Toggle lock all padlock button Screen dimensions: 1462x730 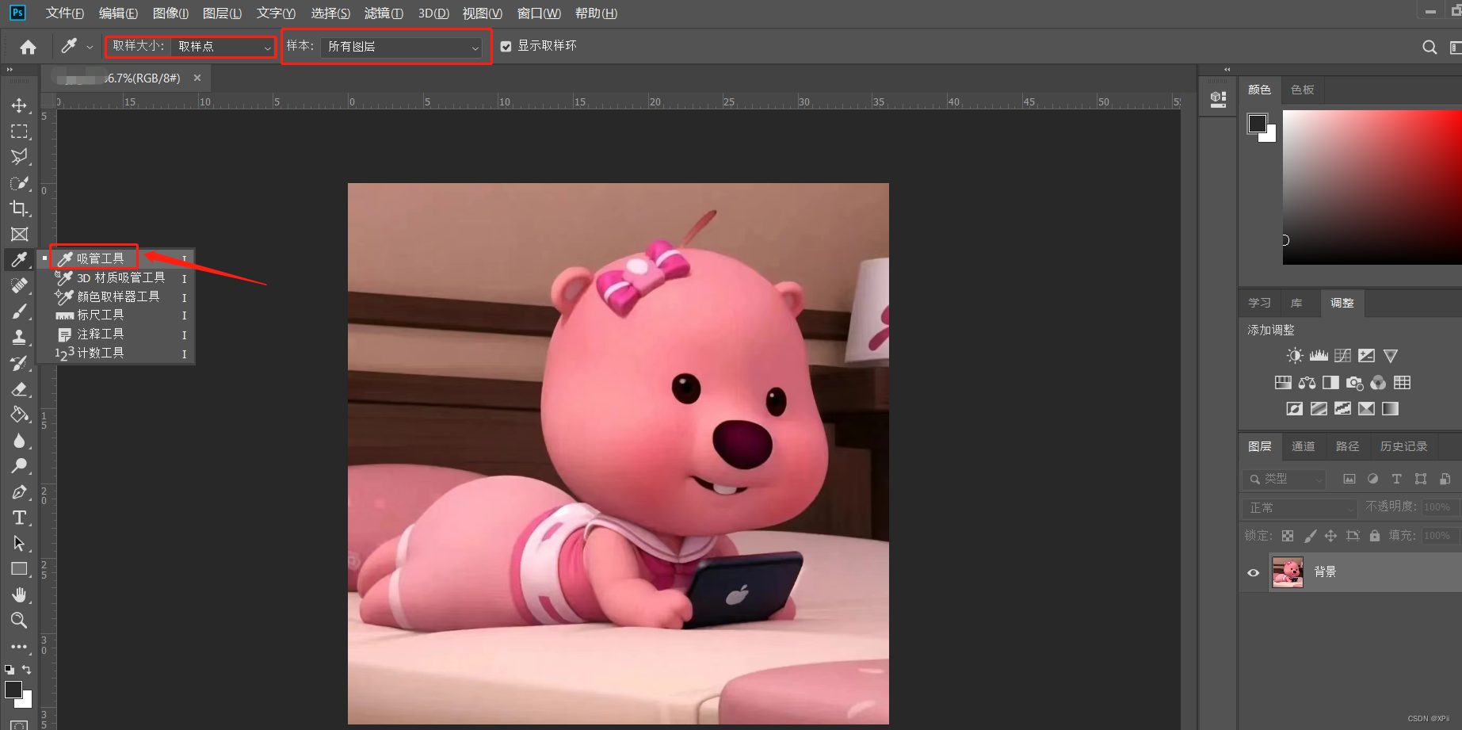click(x=1374, y=536)
